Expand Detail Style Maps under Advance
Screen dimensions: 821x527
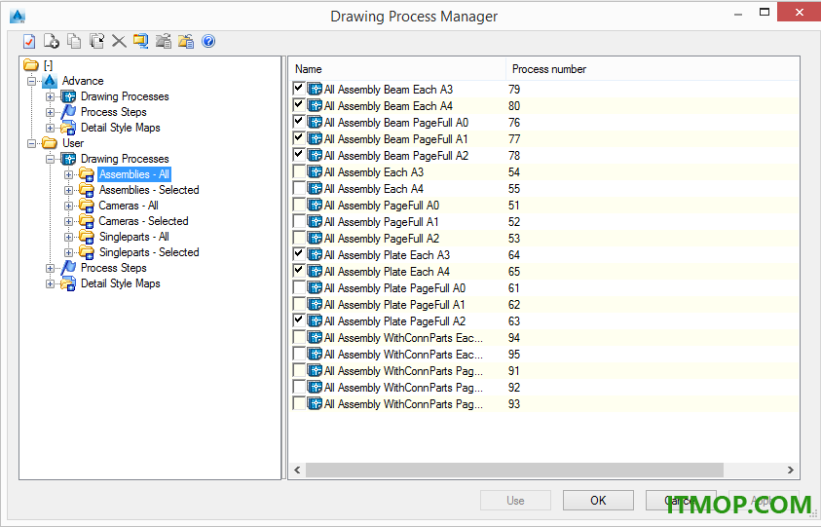point(51,128)
